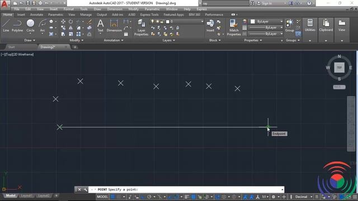Click the Save icon in quick access toolbar

pyautogui.click(x=27, y=3)
